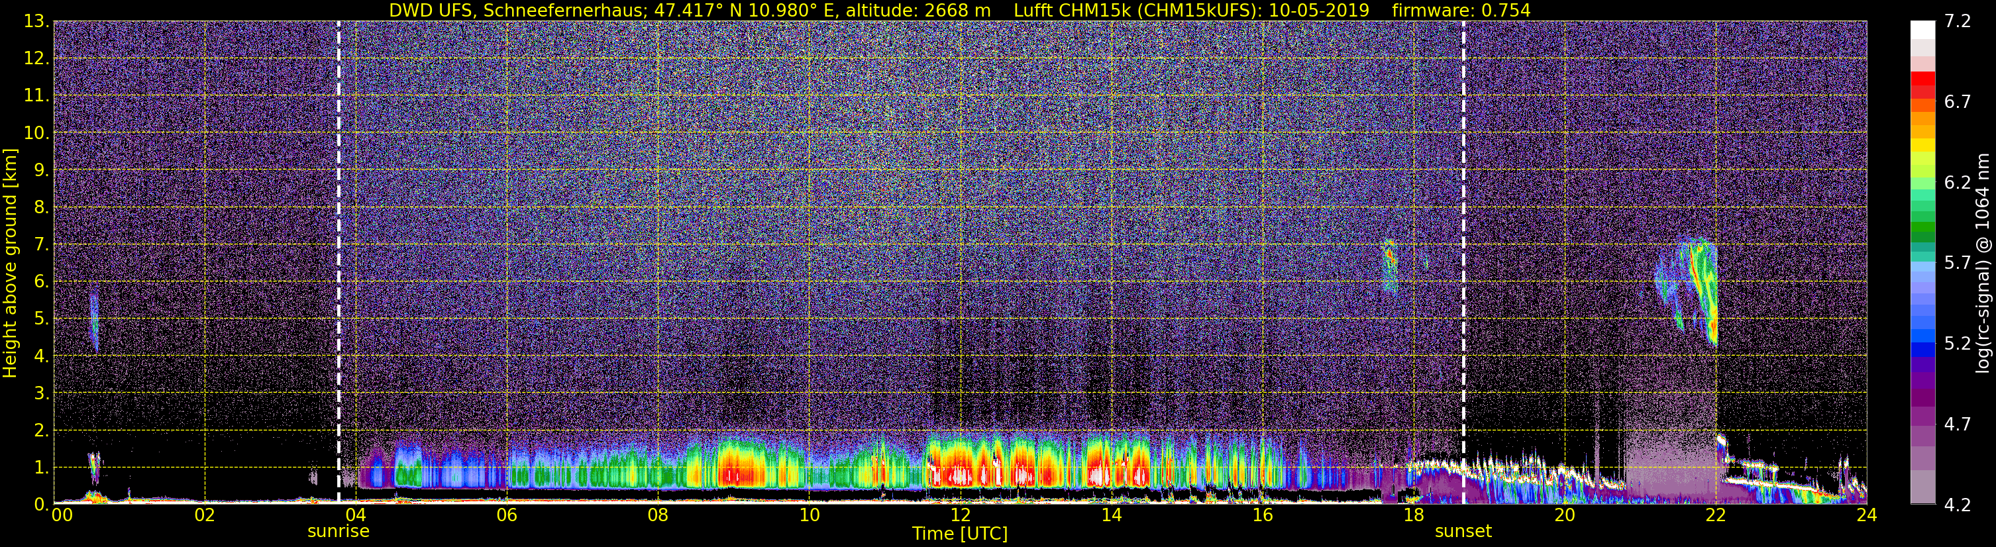Viewport: 1996px width, 547px height.
Task: Click the 'sunrise' label below the axis
Action: tap(339, 532)
